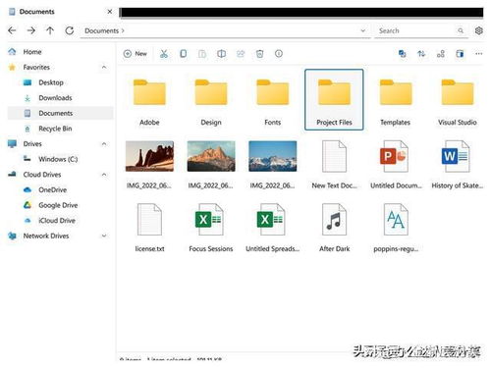Open the address bar history dropdown arrow
This screenshot has height=368, width=491.
point(362,30)
